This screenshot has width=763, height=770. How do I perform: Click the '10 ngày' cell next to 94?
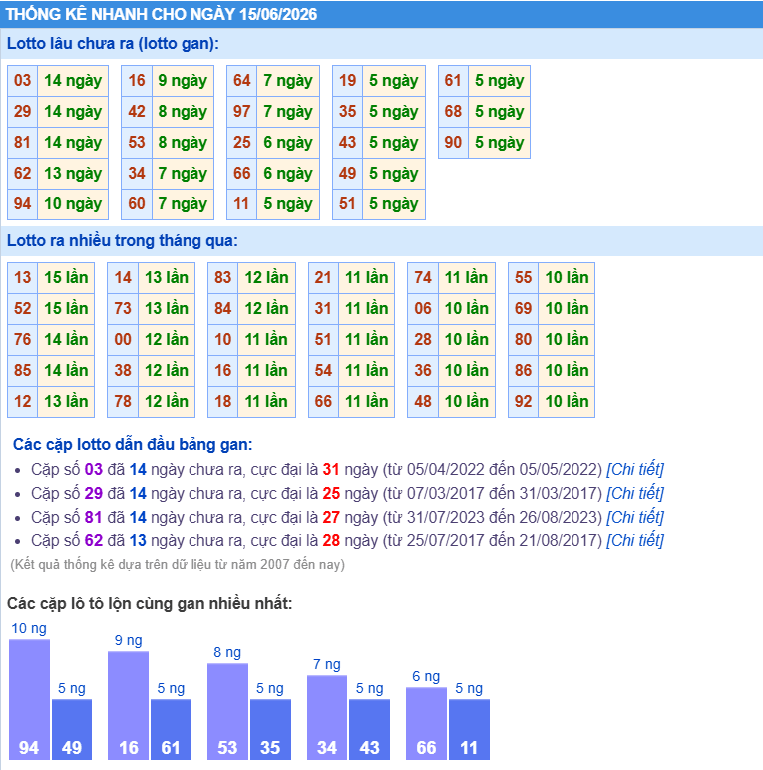tap(73, 204)
